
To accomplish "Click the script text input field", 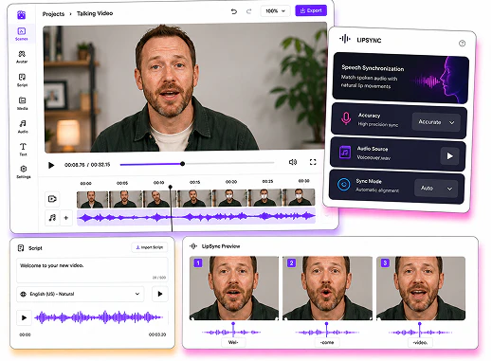I will pyautogui.click(x=92, y=270).
